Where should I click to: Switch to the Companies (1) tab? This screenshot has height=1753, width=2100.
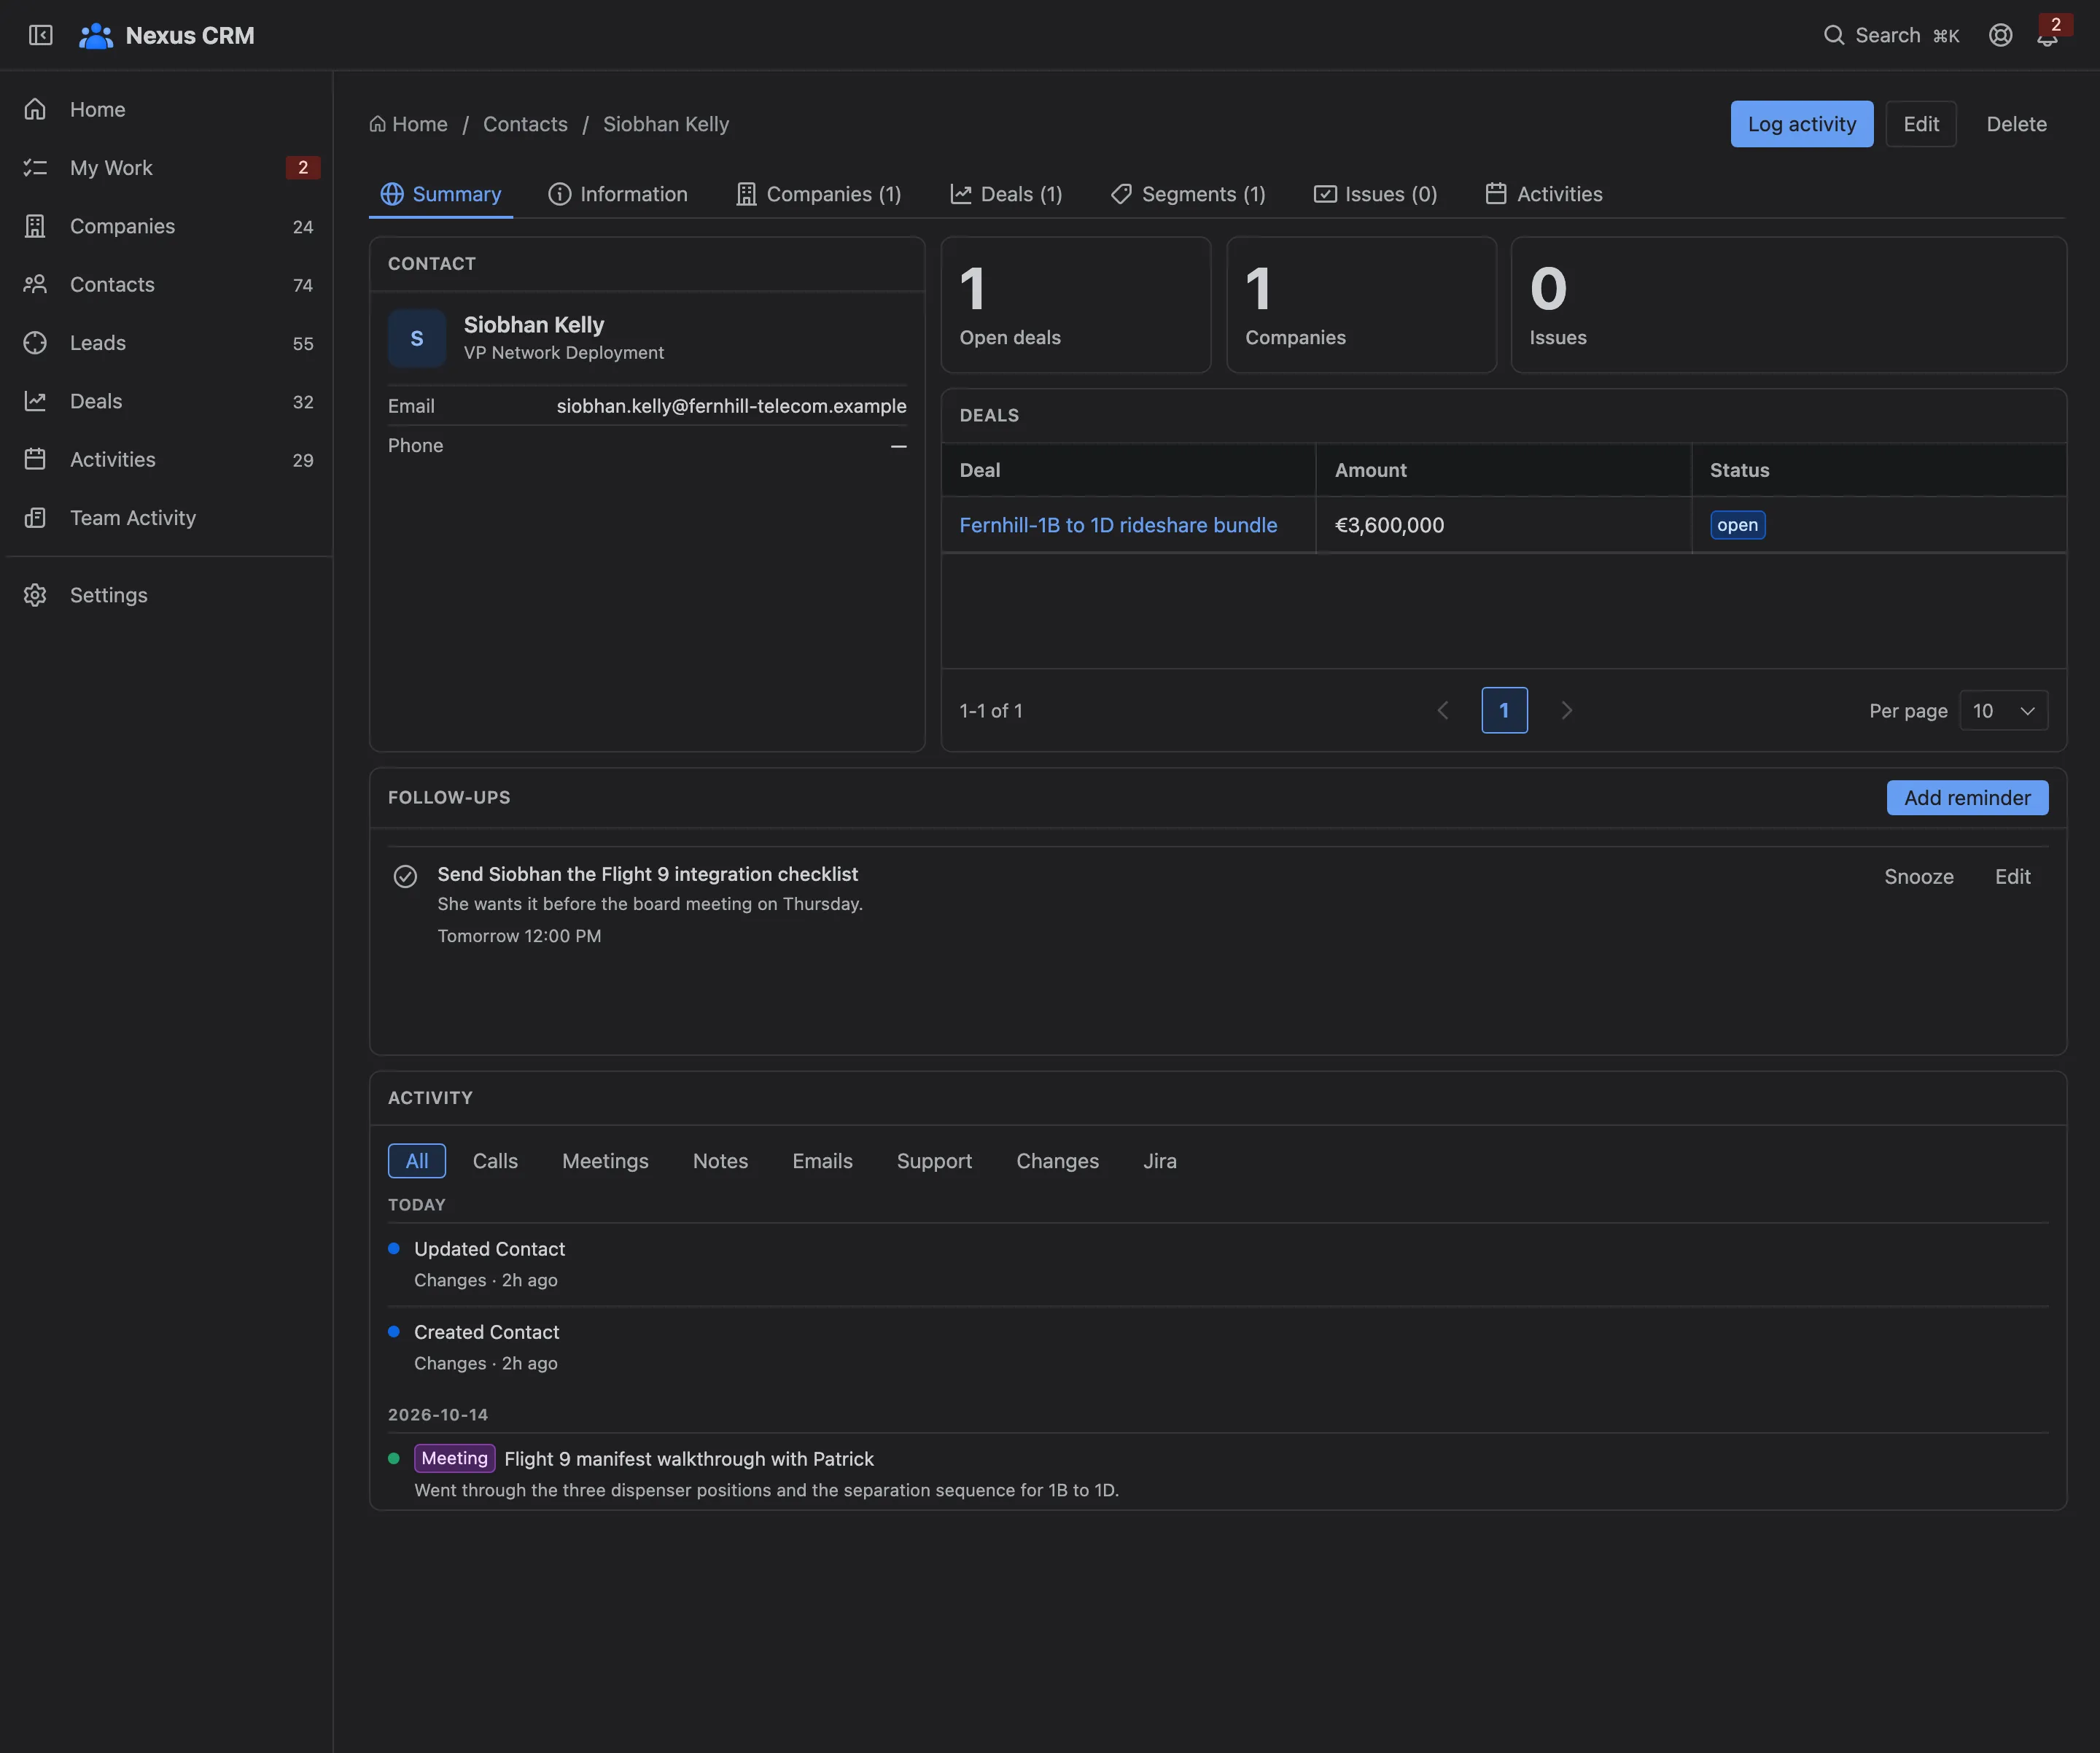pyautogui.click(x=819, y=194)
